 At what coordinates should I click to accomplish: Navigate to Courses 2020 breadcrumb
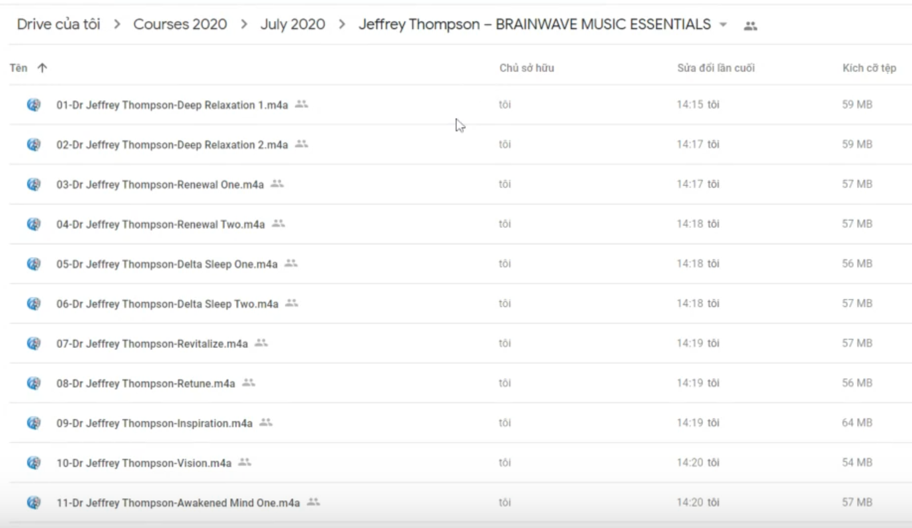tap(180, 25)
